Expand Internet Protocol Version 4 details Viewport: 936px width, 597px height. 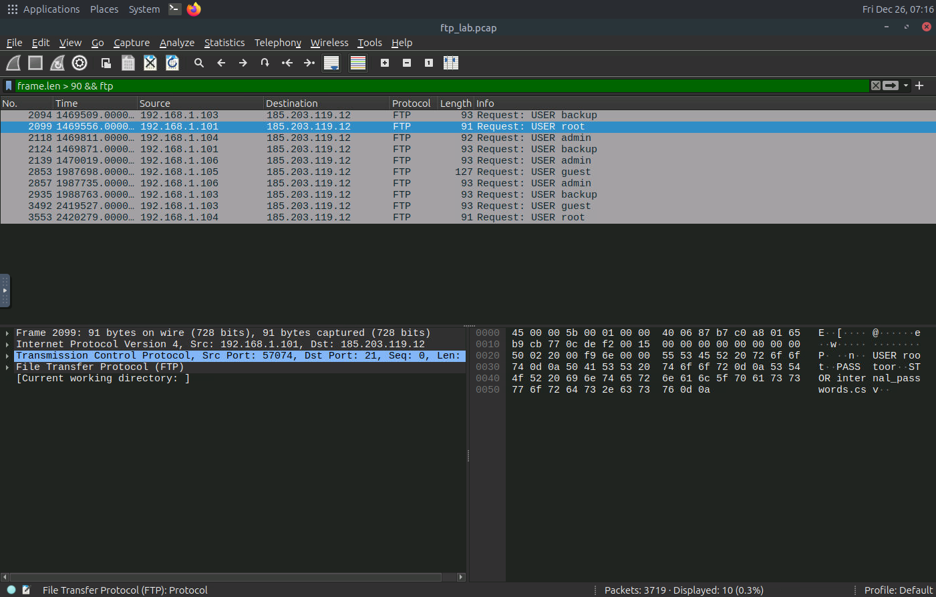(7, 345)
